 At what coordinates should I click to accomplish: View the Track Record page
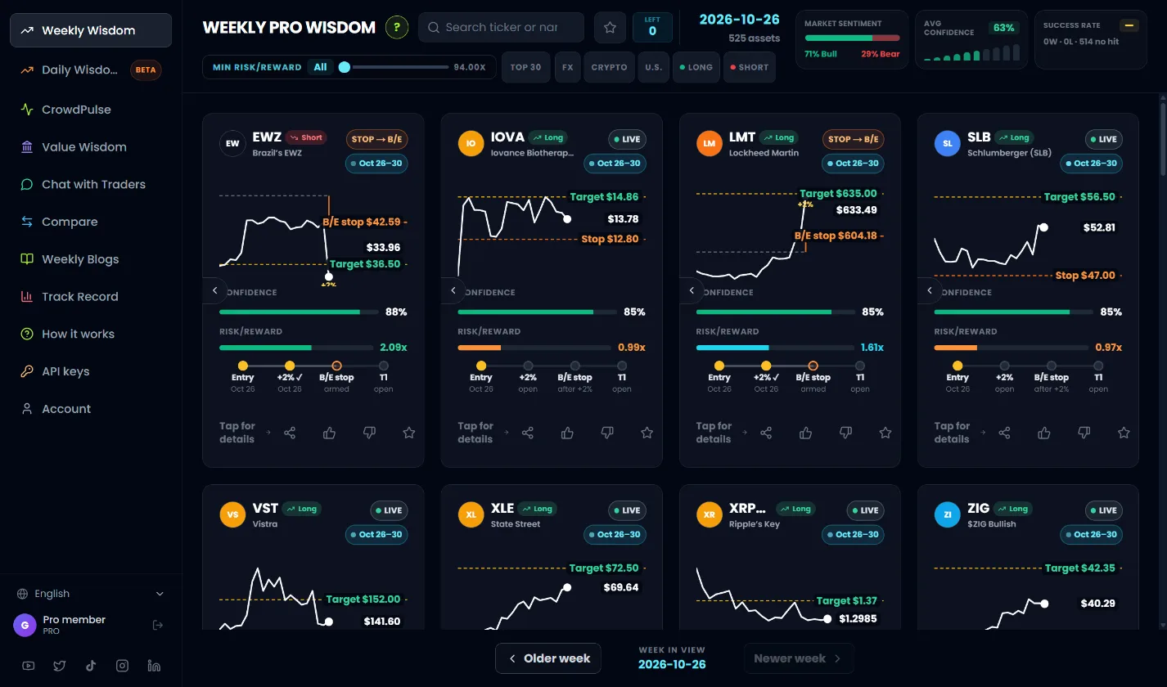click(91, 297)
